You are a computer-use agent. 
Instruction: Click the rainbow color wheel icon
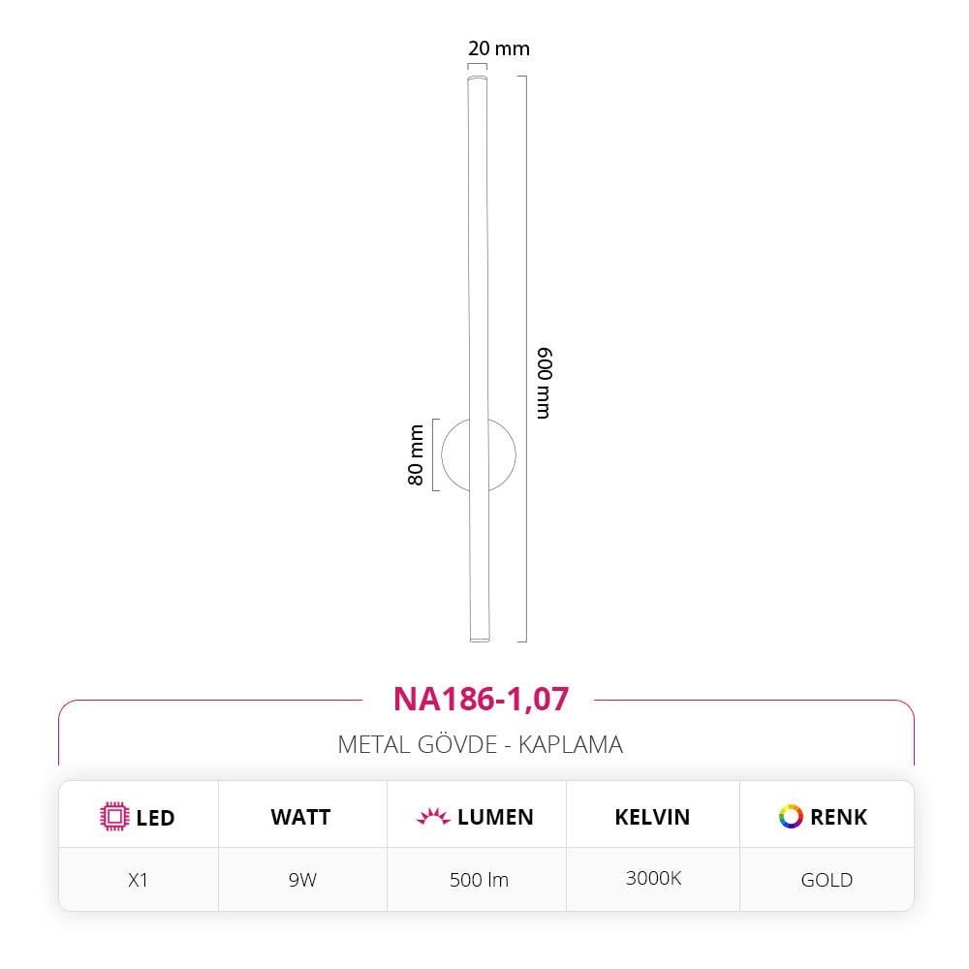point(791,816)
